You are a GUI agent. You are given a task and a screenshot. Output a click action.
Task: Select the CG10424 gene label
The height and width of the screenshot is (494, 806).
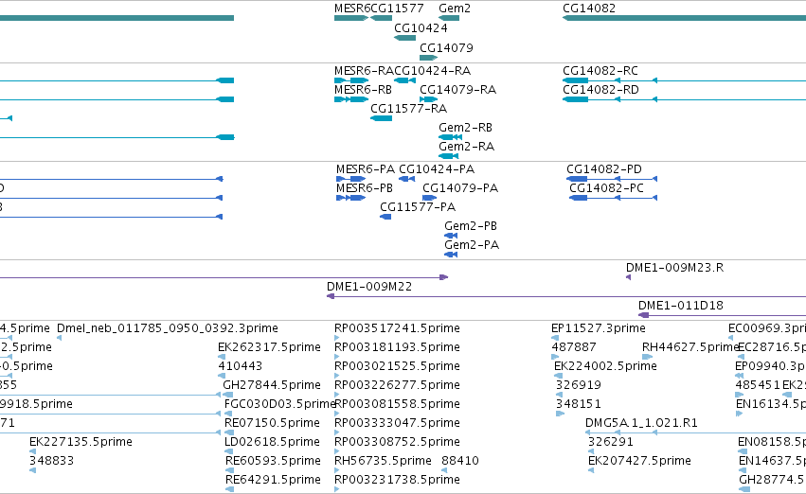pyautogui.click(x=421, y=28)
